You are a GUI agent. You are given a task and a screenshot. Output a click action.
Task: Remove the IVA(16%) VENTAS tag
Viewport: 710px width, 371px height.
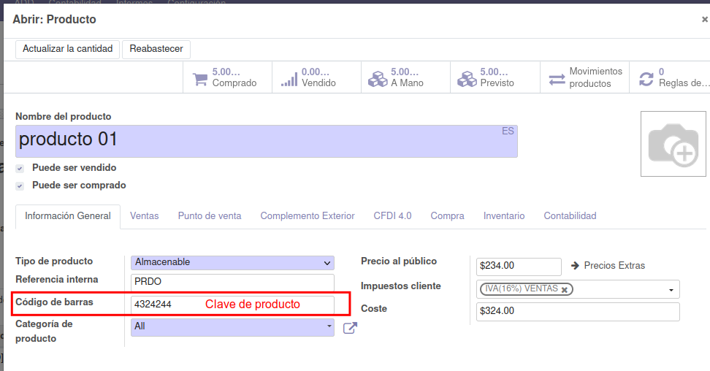click(565, 290)
